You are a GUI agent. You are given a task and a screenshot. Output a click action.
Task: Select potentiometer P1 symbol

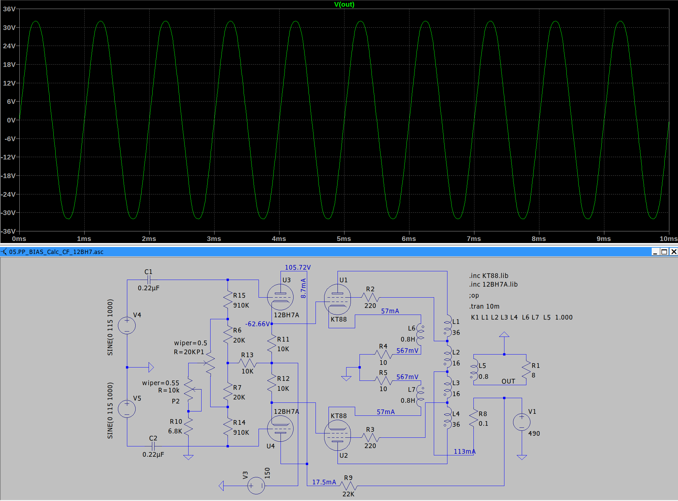point(210,363)
